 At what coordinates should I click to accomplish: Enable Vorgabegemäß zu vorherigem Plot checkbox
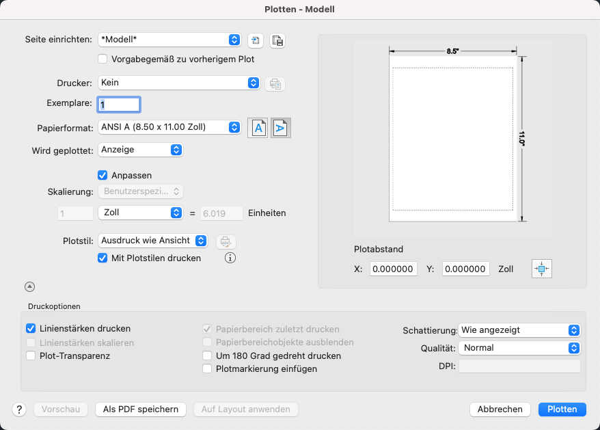click(103, 59)
